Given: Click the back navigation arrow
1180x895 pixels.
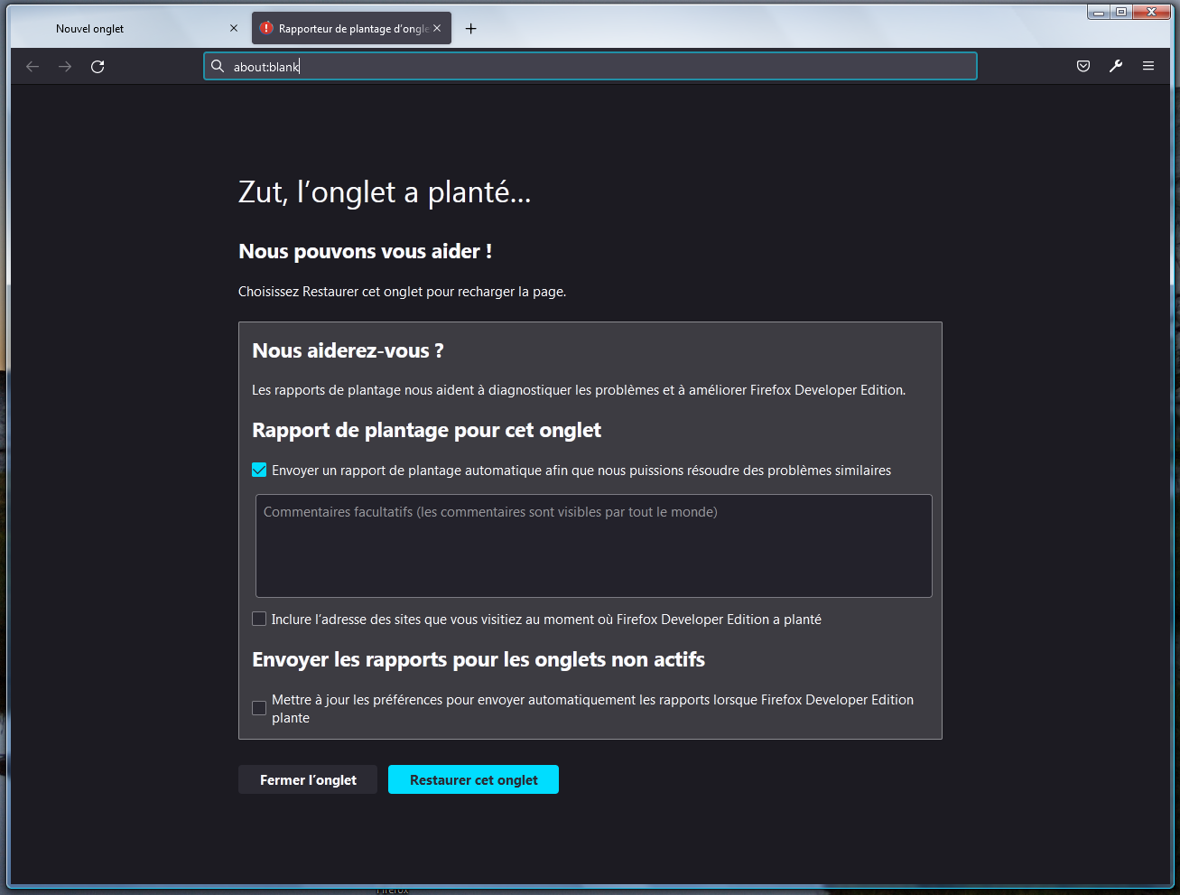Looking at the screenshot, I should (33, 66).
